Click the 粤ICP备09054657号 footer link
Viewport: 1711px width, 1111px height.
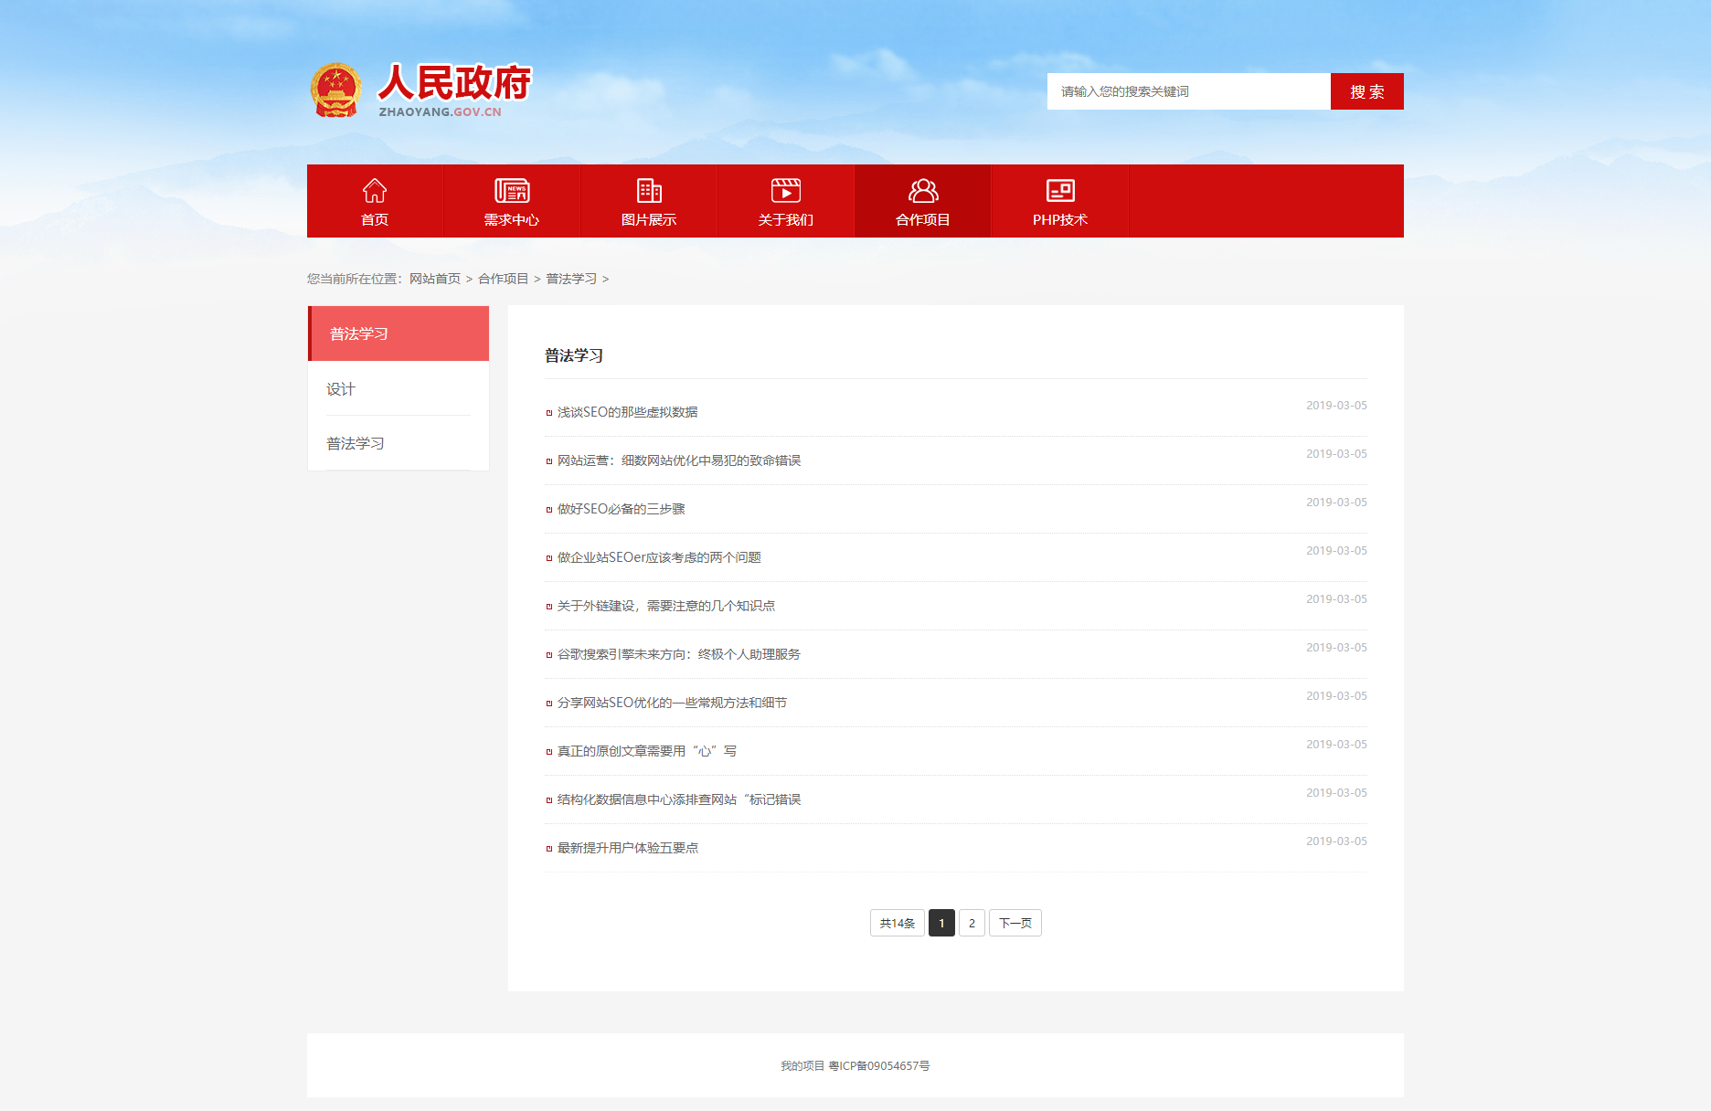pos(879,1065)
